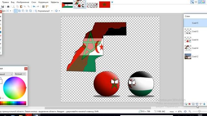This screenshot has width=207, height=116.
Task: Click Merge layer down icon
Action: [x=197, y=104]
